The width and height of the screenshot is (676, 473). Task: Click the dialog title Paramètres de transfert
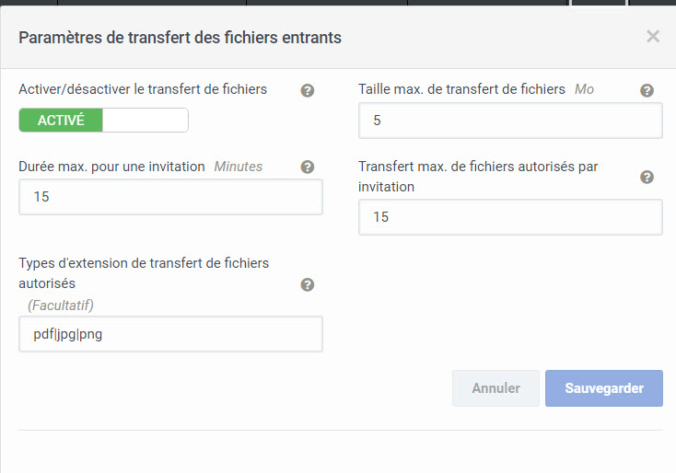tap(180, 38)
